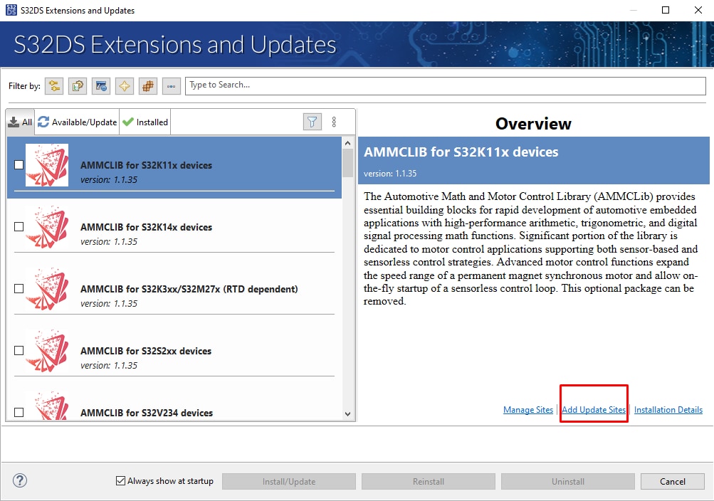Uncheck Always show at startup
Screen dimensions: 714x501
(x=121, y=480)
